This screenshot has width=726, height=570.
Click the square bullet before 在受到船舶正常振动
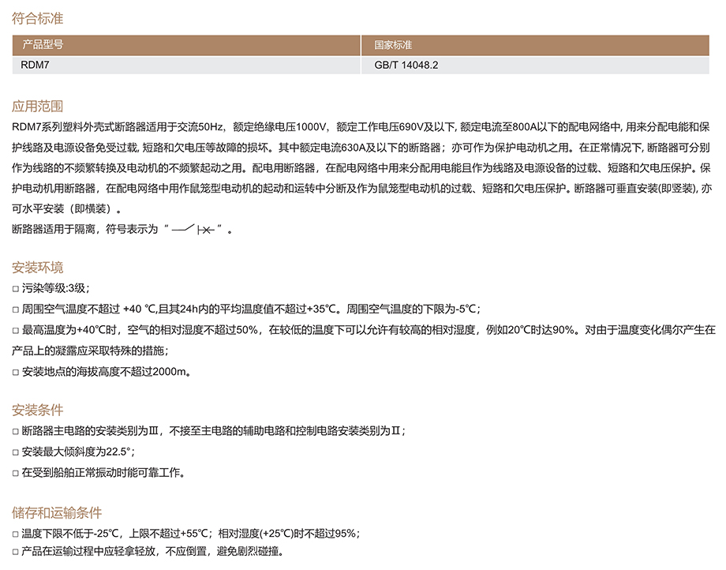[16, 473]
